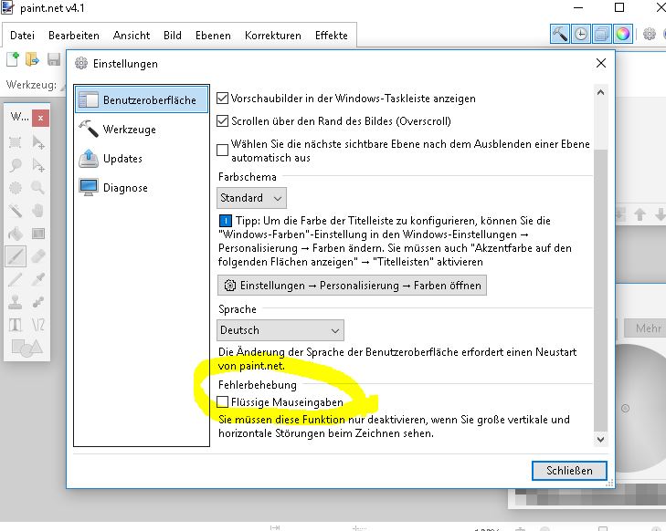Click the Mehr button in Colors window

point(645,328)
